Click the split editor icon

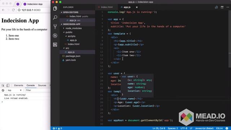[222, 7]
